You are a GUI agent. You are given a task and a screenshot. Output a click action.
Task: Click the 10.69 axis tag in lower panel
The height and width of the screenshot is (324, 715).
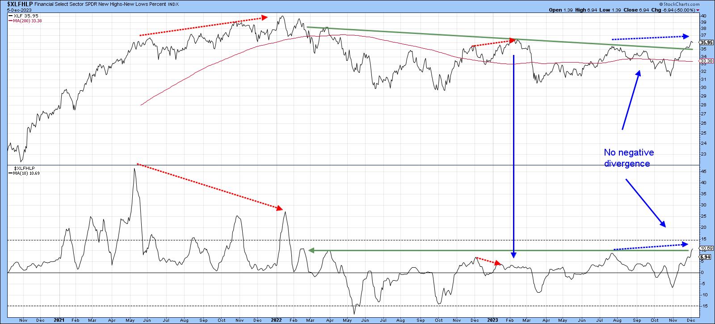(x=707, y=248)
